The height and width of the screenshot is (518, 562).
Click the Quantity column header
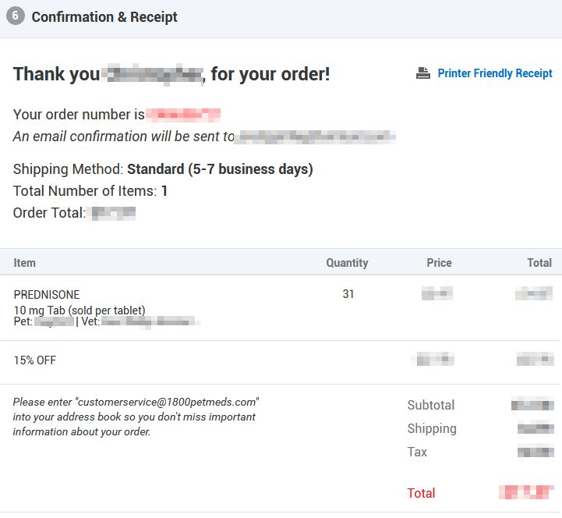coord(347,263)
